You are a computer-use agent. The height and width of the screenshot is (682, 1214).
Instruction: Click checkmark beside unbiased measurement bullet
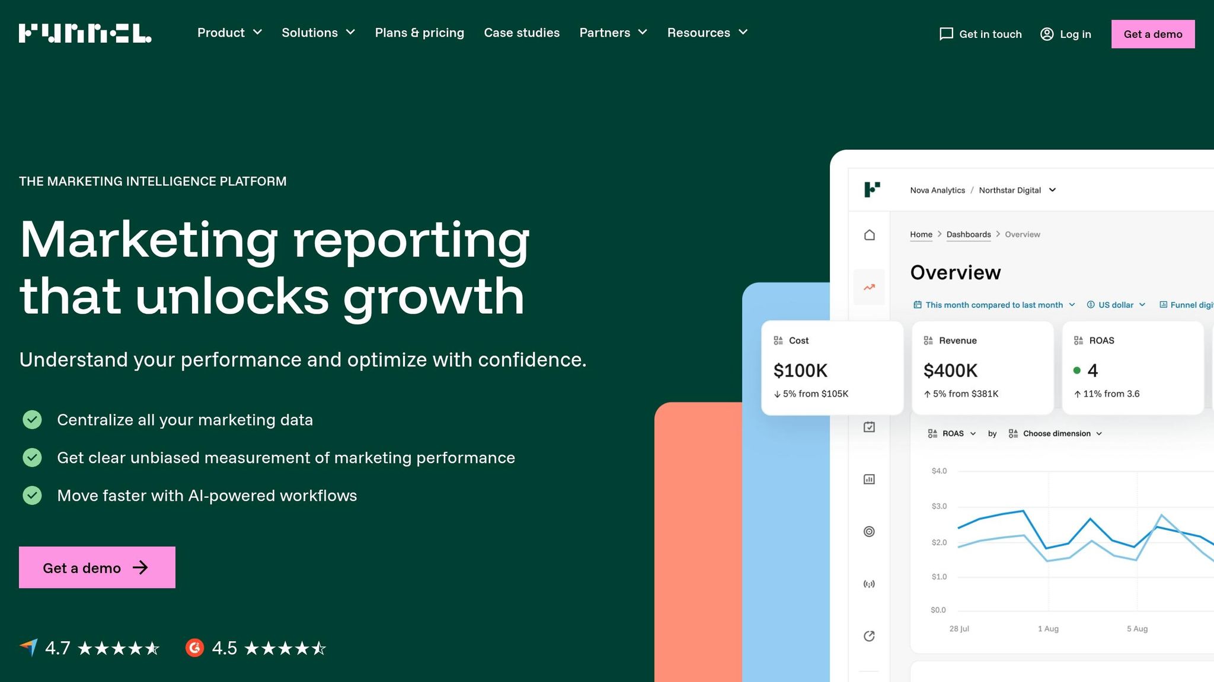pyautogui.click(x=32, y=458)
